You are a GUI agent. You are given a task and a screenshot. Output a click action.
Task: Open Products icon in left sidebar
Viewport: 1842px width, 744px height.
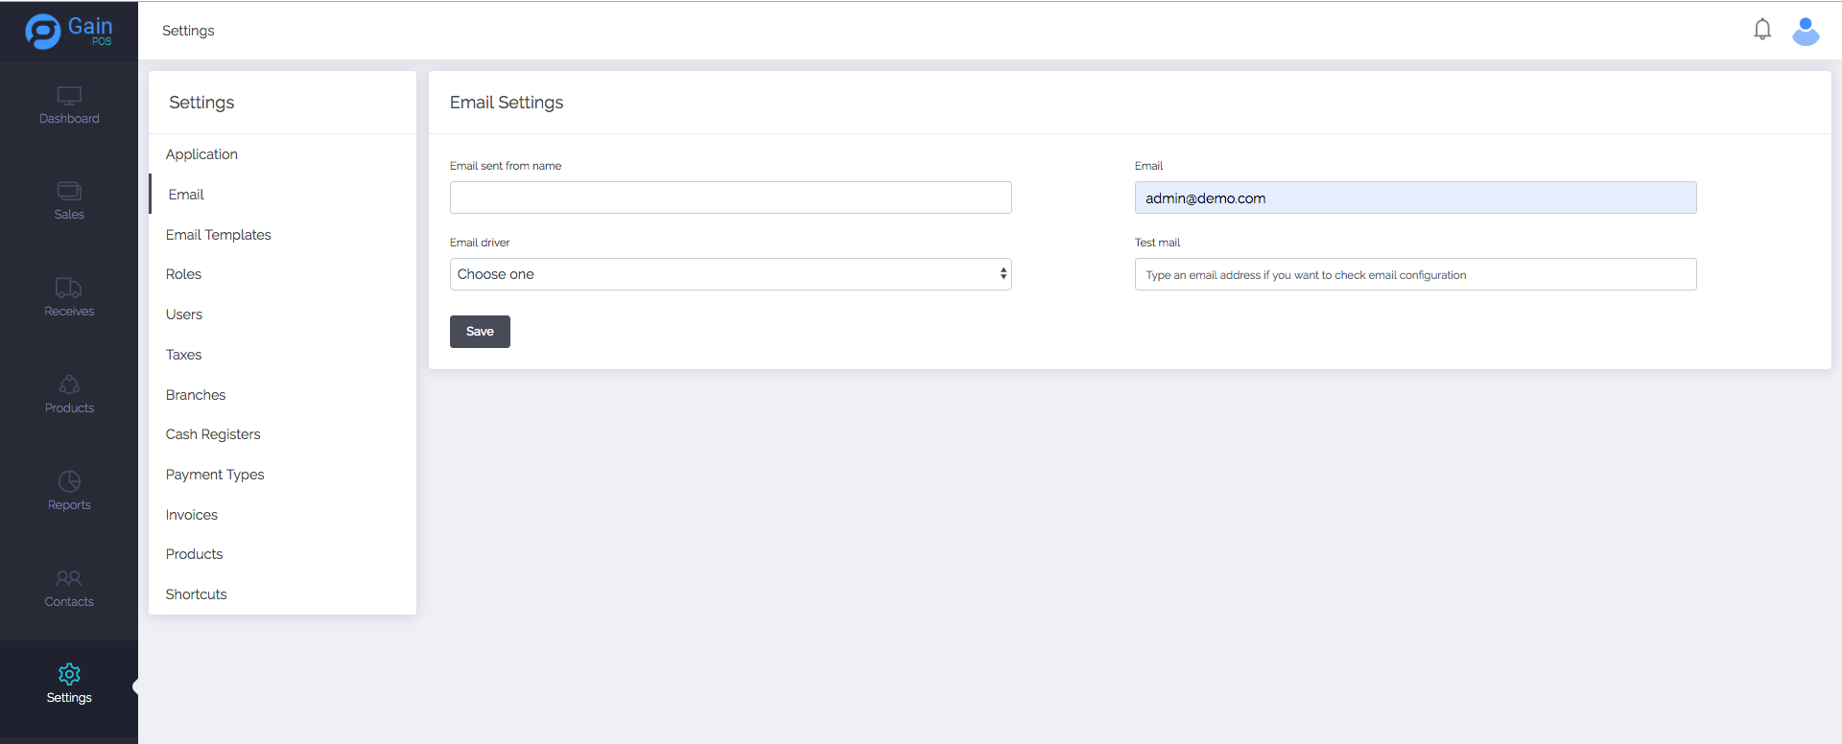69,384
